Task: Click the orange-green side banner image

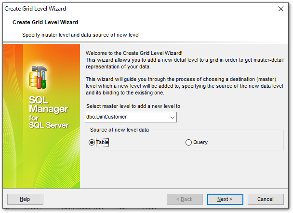Action: point(41,116)
